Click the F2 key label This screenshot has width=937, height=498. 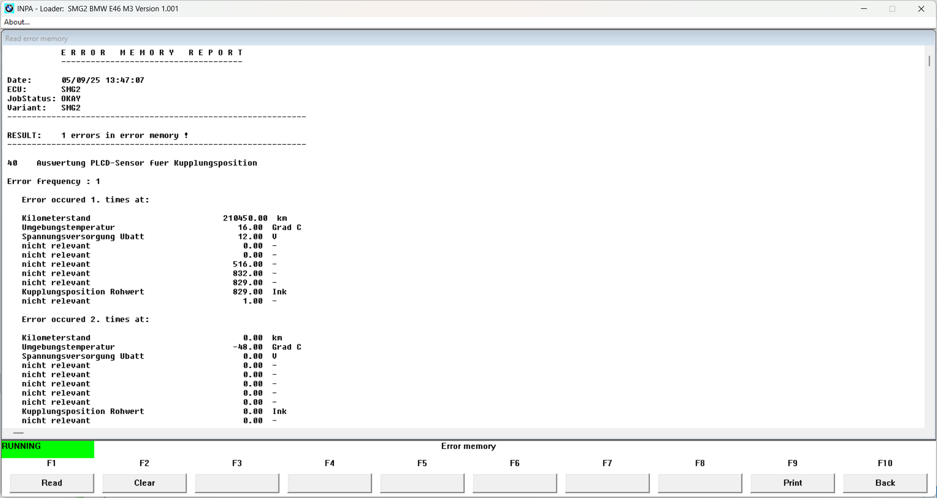tap(144, 463)
